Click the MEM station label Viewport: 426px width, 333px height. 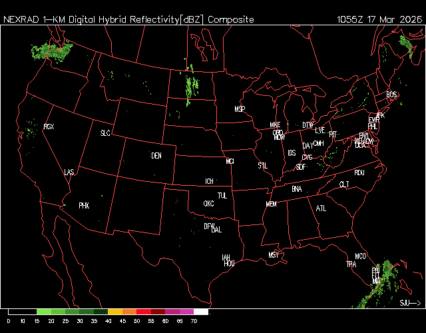[x=271, y=204]
